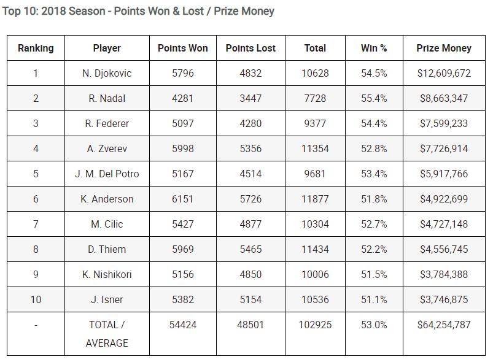Select D. Thiem's points lost 5465
Viewport: 493px width, 362px height.
point(250,249)
